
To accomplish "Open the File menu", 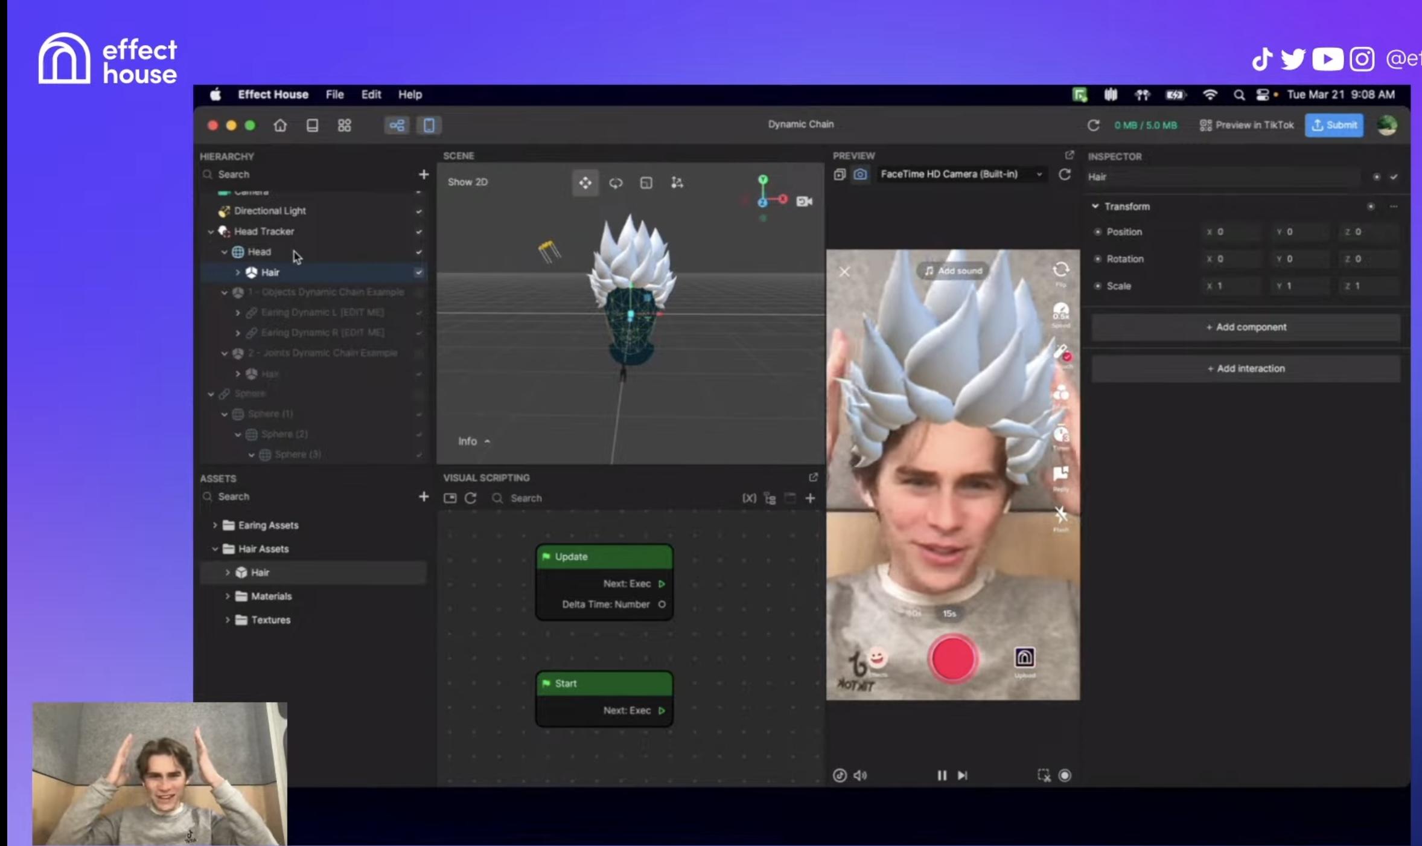I will tap(334, 95).
